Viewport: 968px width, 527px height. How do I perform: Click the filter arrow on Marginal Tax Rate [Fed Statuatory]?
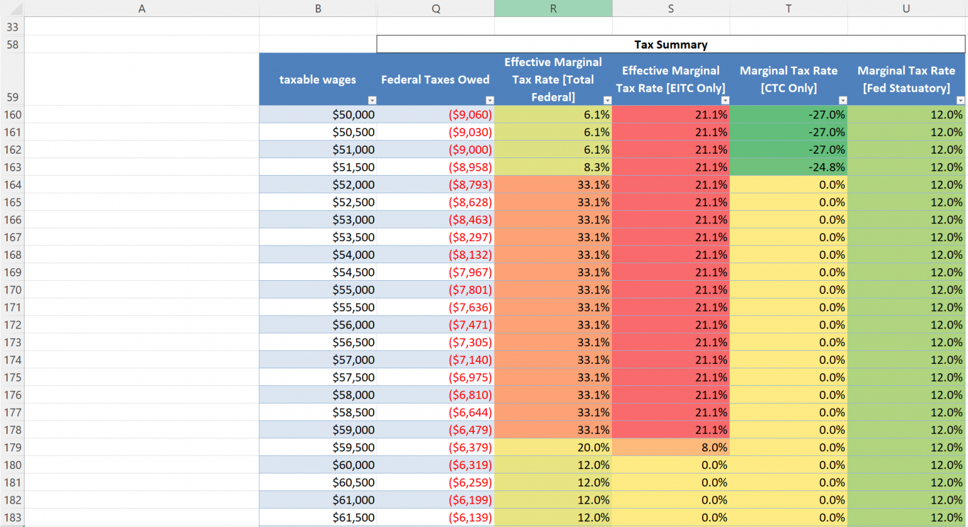tap(960, 99)
